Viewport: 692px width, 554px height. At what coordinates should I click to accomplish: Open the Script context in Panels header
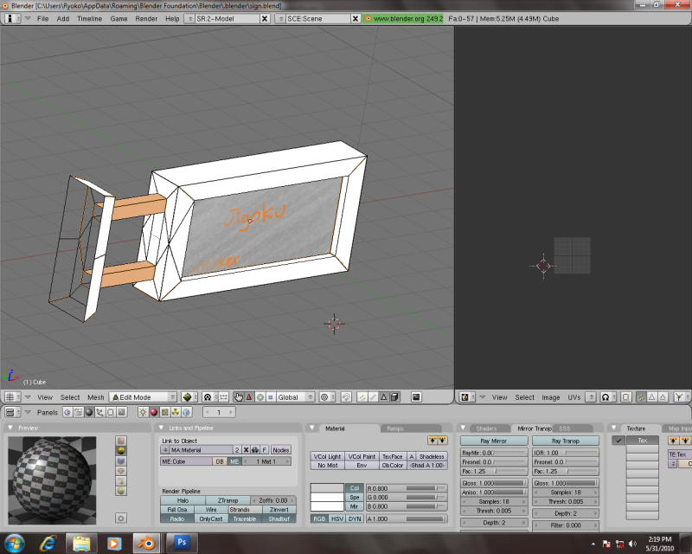point(78,412)
